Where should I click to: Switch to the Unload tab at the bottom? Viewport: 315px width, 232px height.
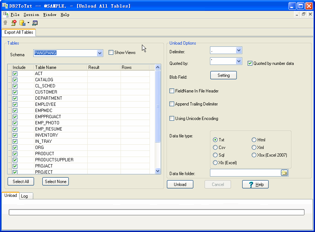coord(10,195)
